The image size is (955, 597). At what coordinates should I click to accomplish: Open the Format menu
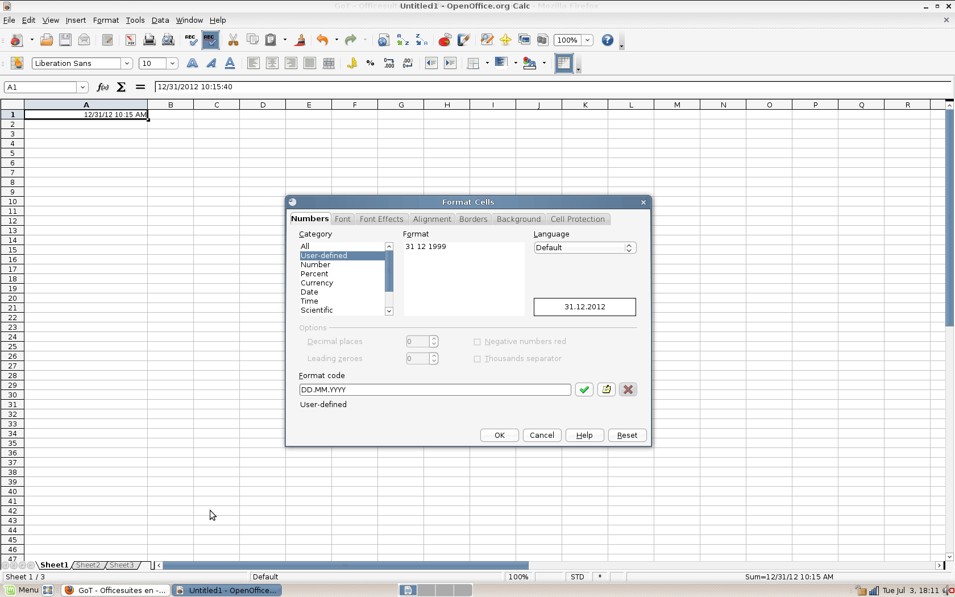point(106,20)
